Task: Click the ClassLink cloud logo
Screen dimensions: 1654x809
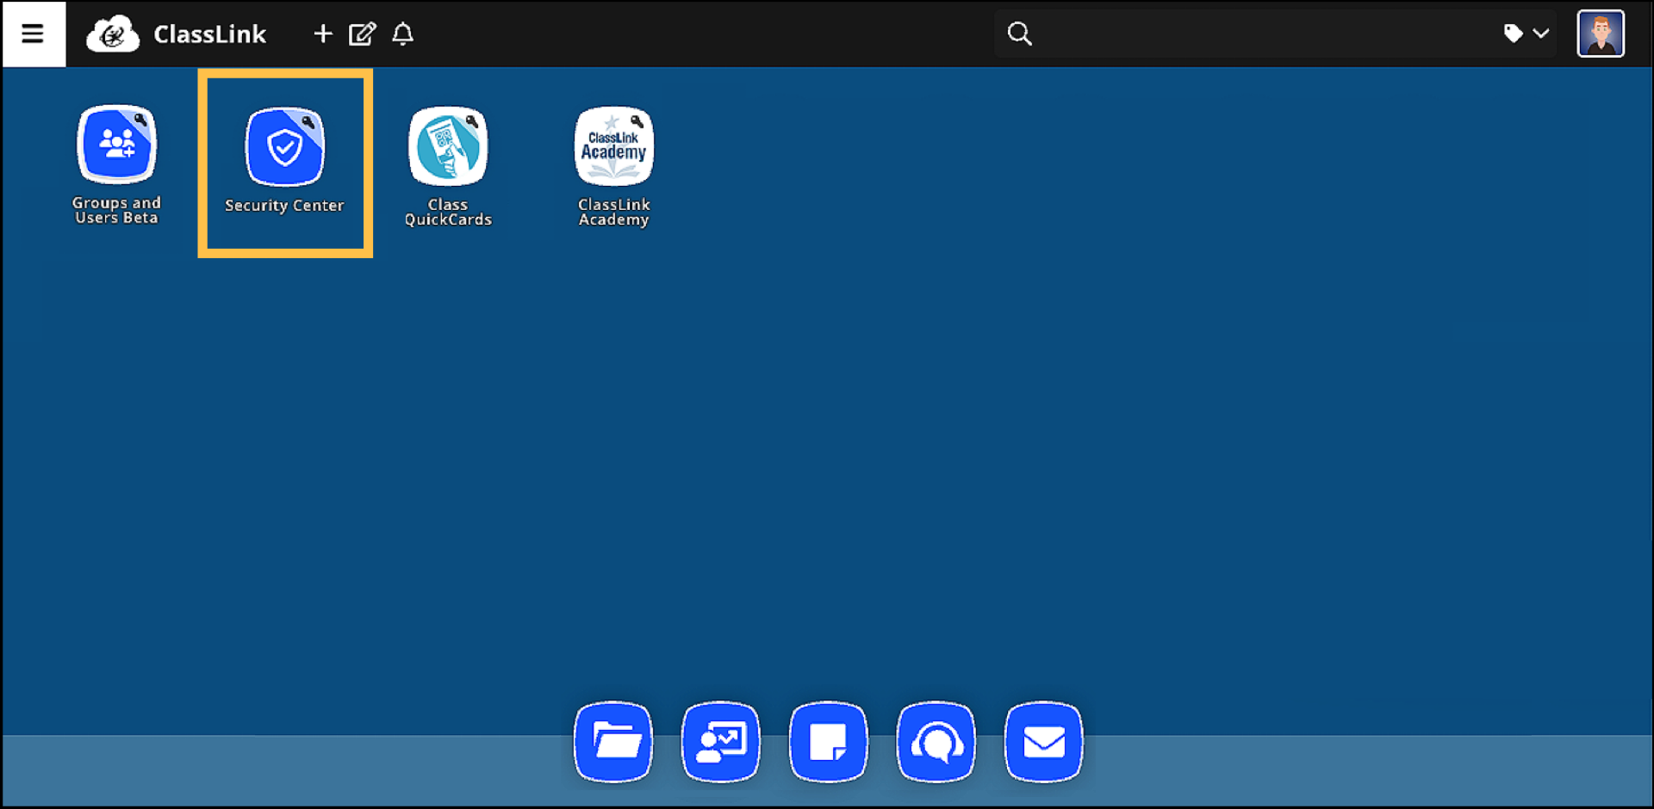Action: click(x=113, y=34)
